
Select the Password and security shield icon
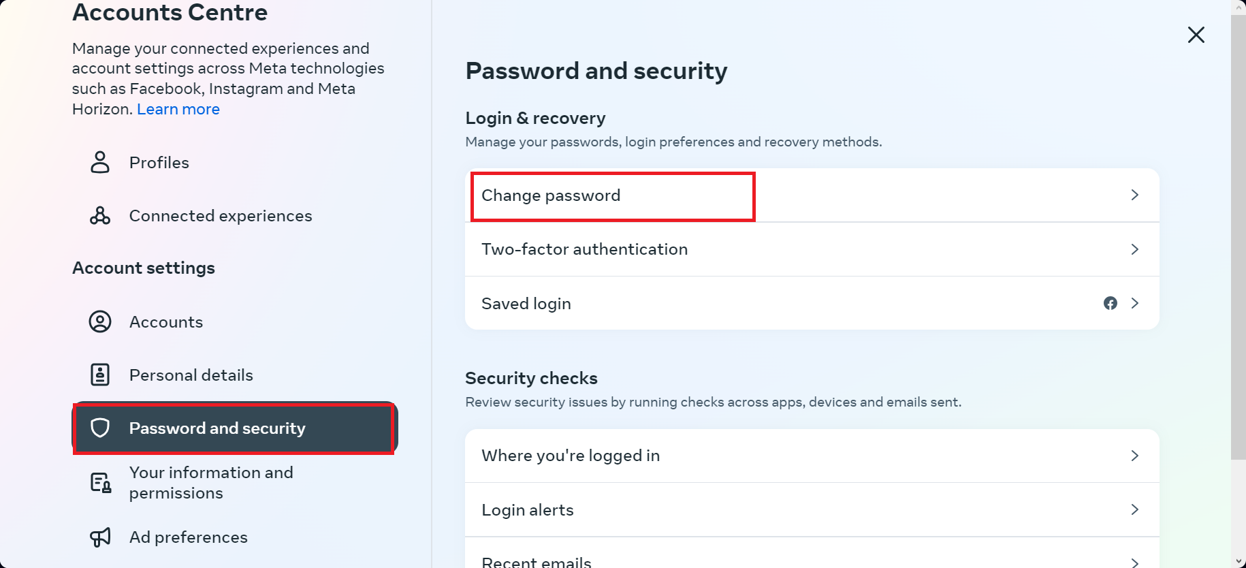(x=100, y=428)
